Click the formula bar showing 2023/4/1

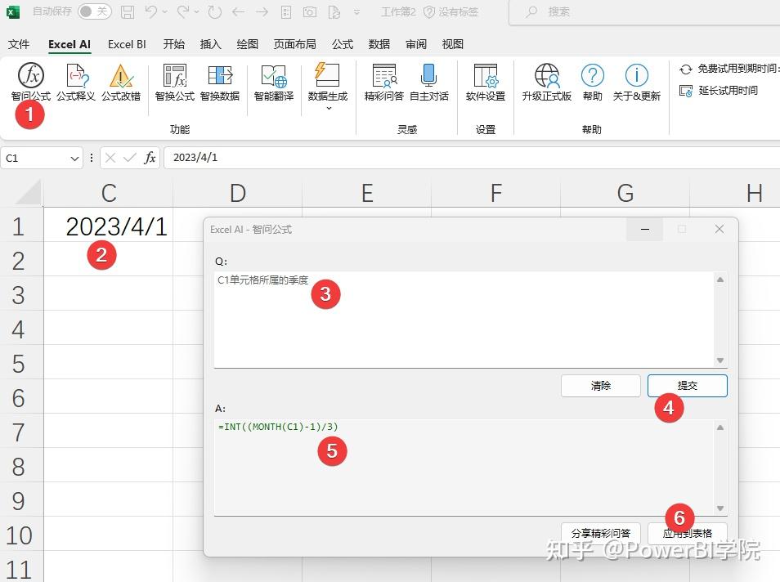coord(472,158)
